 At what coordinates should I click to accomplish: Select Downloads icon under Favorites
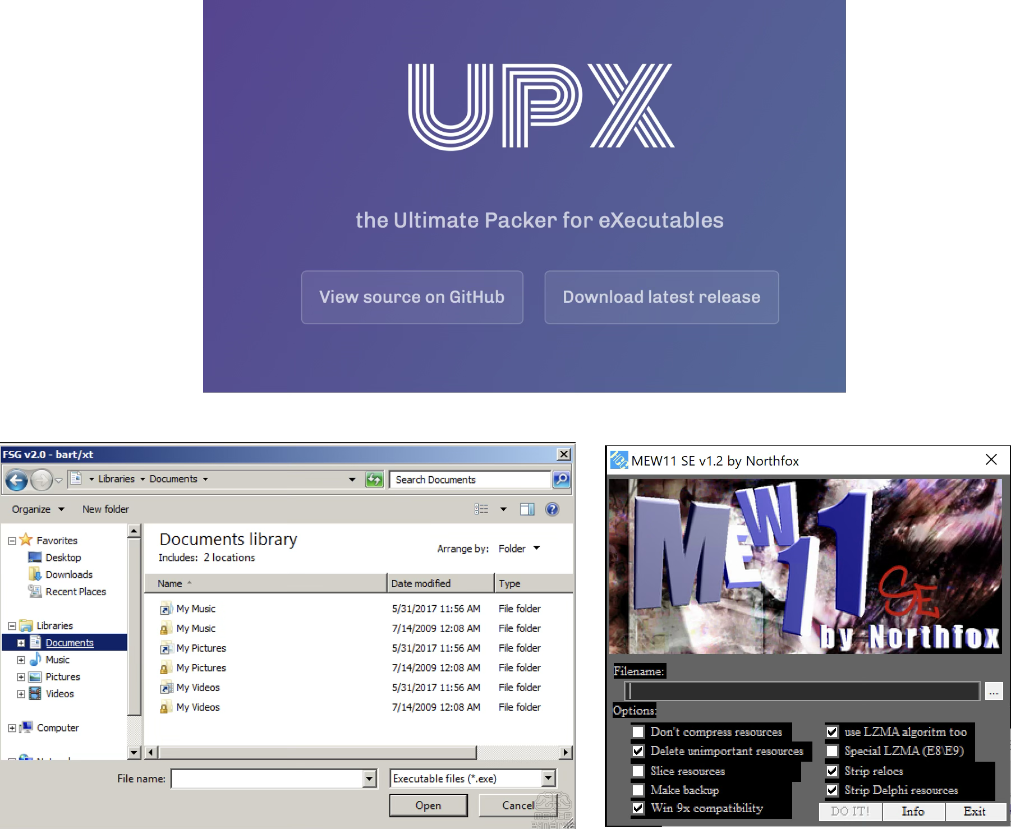[x=35, y=574]
